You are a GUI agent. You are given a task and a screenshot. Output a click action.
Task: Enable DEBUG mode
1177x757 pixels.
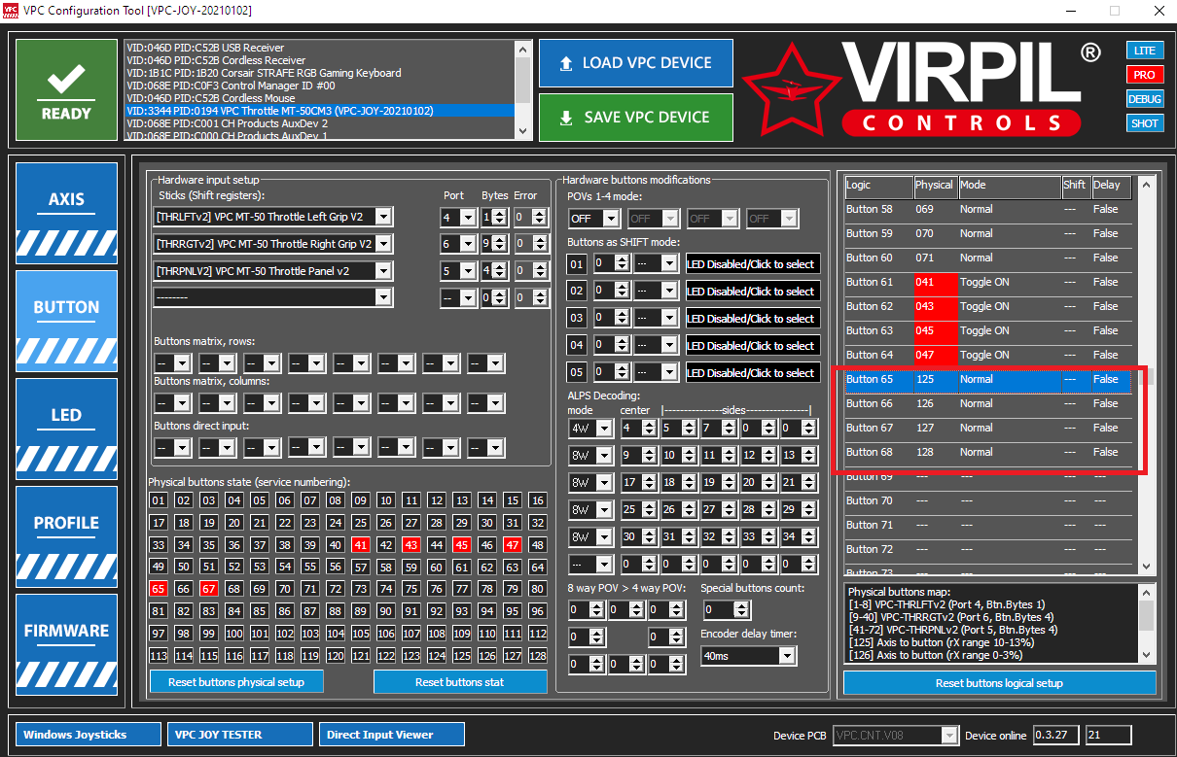(1145, 99)
